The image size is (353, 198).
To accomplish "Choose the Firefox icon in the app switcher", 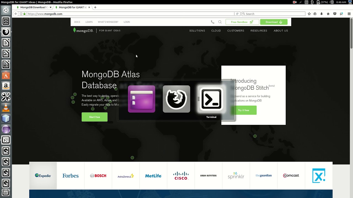I will tap(176, 99).
